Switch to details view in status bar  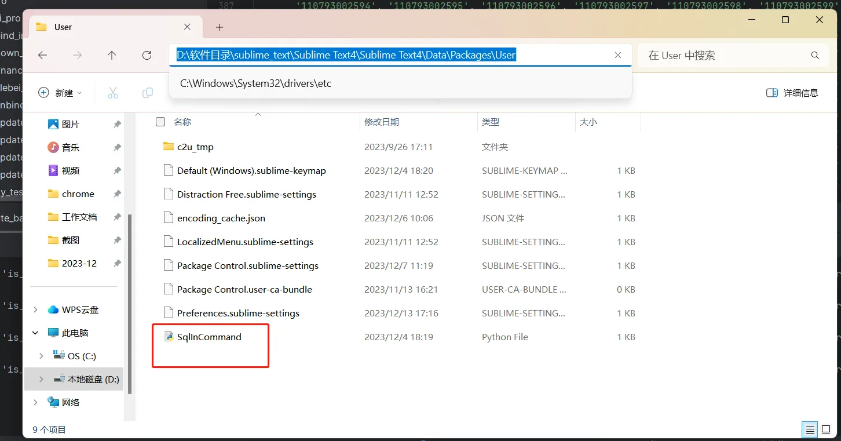[809, 429]
